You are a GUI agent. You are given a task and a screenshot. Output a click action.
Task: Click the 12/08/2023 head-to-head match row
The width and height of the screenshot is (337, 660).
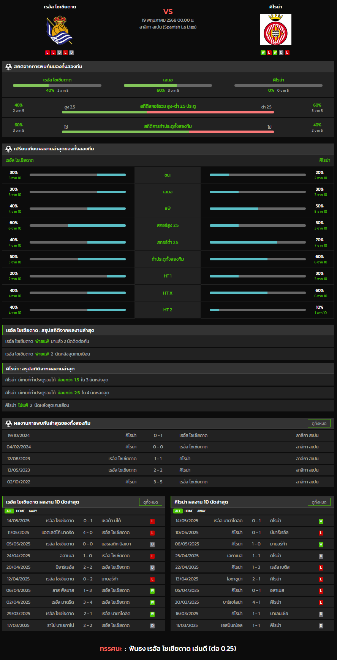168,459
